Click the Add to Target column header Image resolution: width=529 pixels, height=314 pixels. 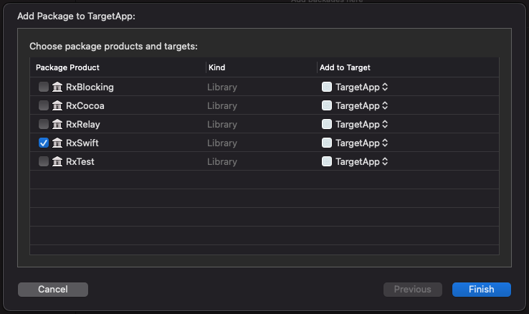(x=345, y=67)
